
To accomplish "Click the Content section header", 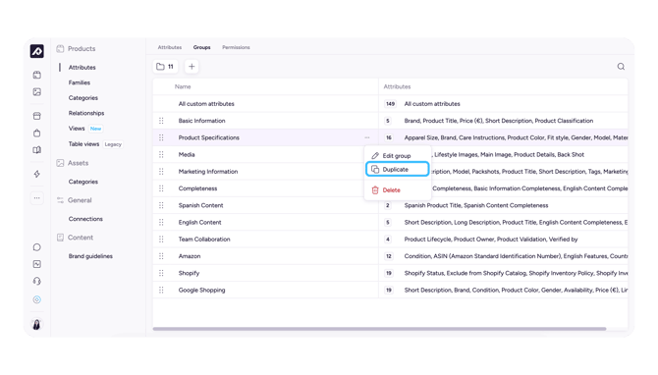I will point(75,238).
